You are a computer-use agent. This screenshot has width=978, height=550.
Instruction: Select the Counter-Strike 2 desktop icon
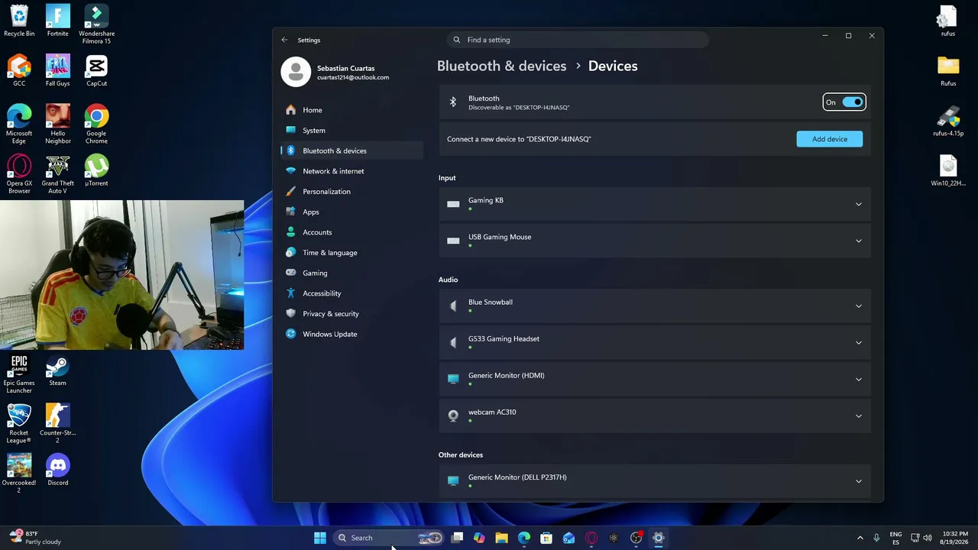tap(57, 424)
